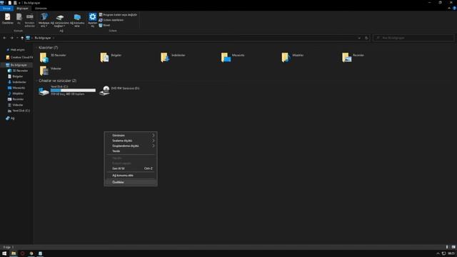Viewport: 457px width, 257px height.
Task: Click Yerel Disk (C:) capacity usage bar
Action: point(73,91)
